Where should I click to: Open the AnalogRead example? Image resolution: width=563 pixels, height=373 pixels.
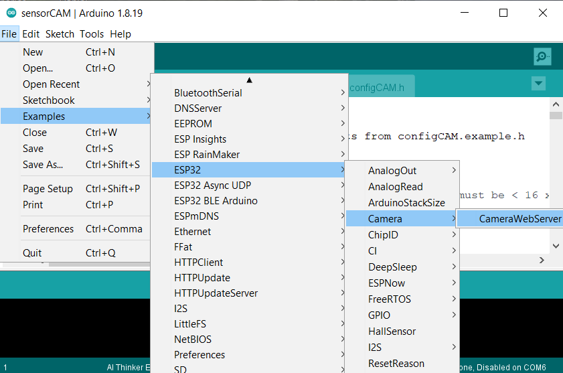click(x=402, y=187)
